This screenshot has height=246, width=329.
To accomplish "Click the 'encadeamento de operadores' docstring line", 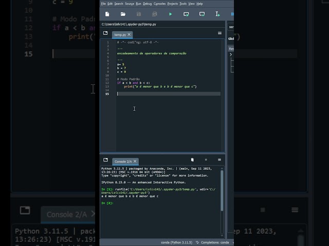I will (152, 53).
